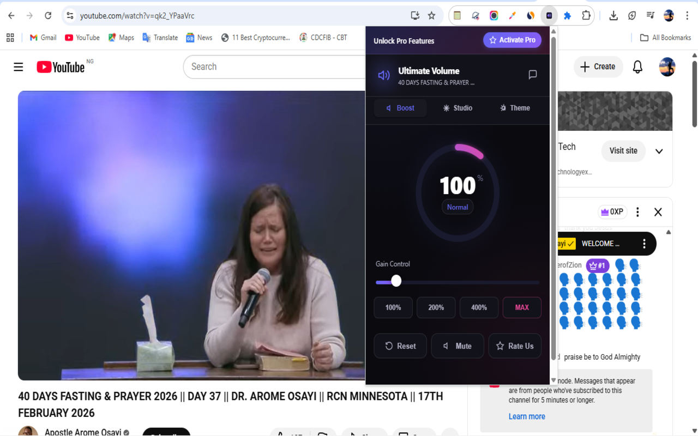
Task: Open YouTube notifications bell
Action: [637, 67]
